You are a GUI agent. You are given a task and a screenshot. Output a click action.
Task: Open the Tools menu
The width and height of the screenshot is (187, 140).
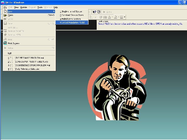40,7
